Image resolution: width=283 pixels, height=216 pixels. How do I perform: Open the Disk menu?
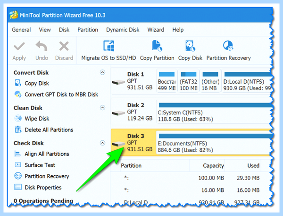pos(64,30)
